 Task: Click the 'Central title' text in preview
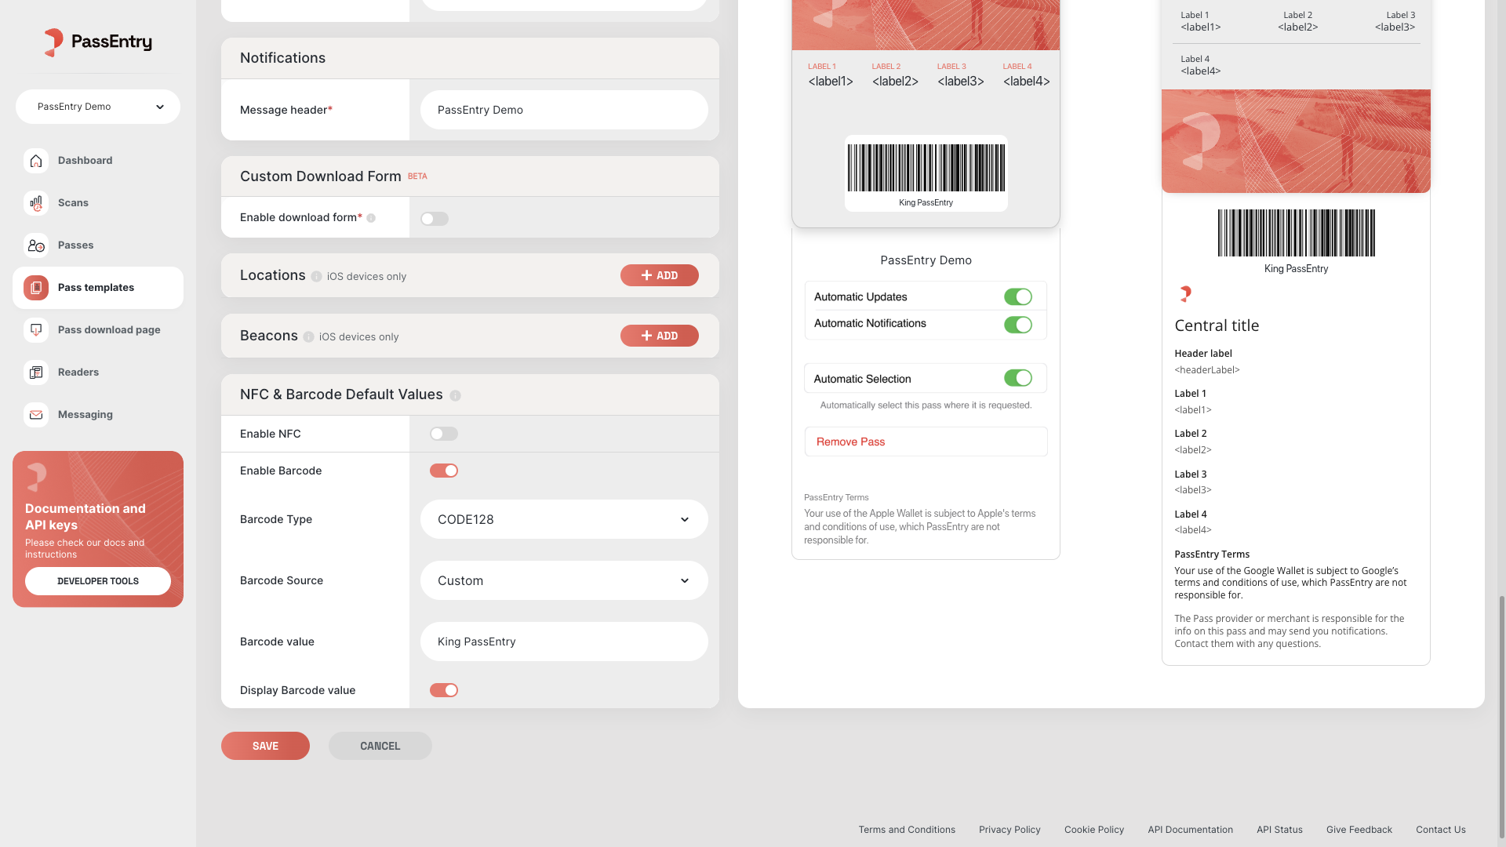1217,325
